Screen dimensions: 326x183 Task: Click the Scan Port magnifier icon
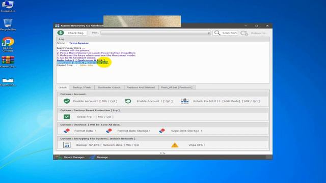(218, 33)
